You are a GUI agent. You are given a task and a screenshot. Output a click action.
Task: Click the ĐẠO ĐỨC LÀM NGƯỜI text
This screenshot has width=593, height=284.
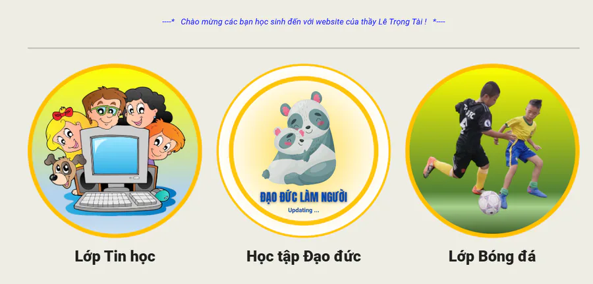pos(303,197)
